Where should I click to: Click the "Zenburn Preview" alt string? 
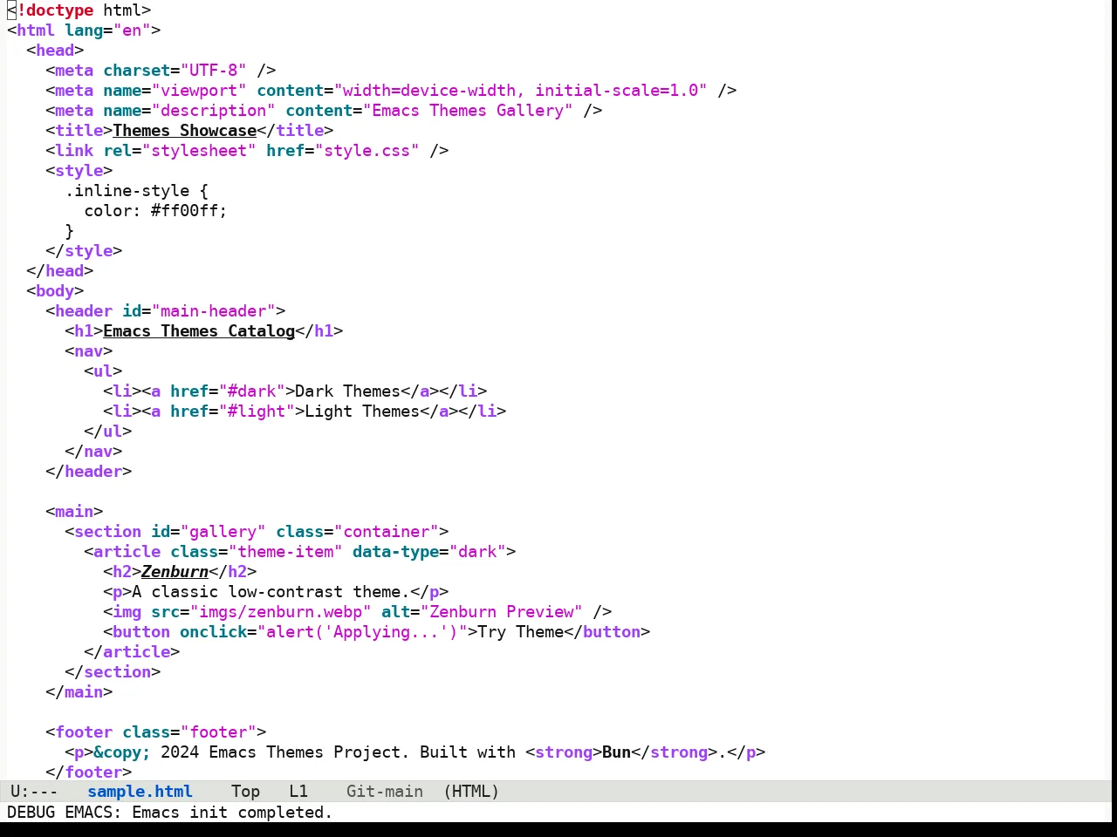point(502,612)
